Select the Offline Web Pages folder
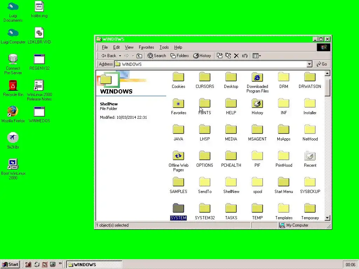 178,161
